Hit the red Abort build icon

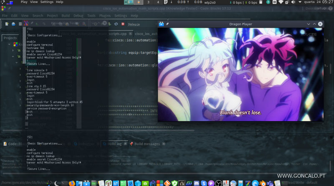(x=123, y=24)
